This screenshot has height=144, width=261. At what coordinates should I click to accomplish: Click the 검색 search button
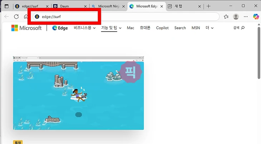[239, 28]
